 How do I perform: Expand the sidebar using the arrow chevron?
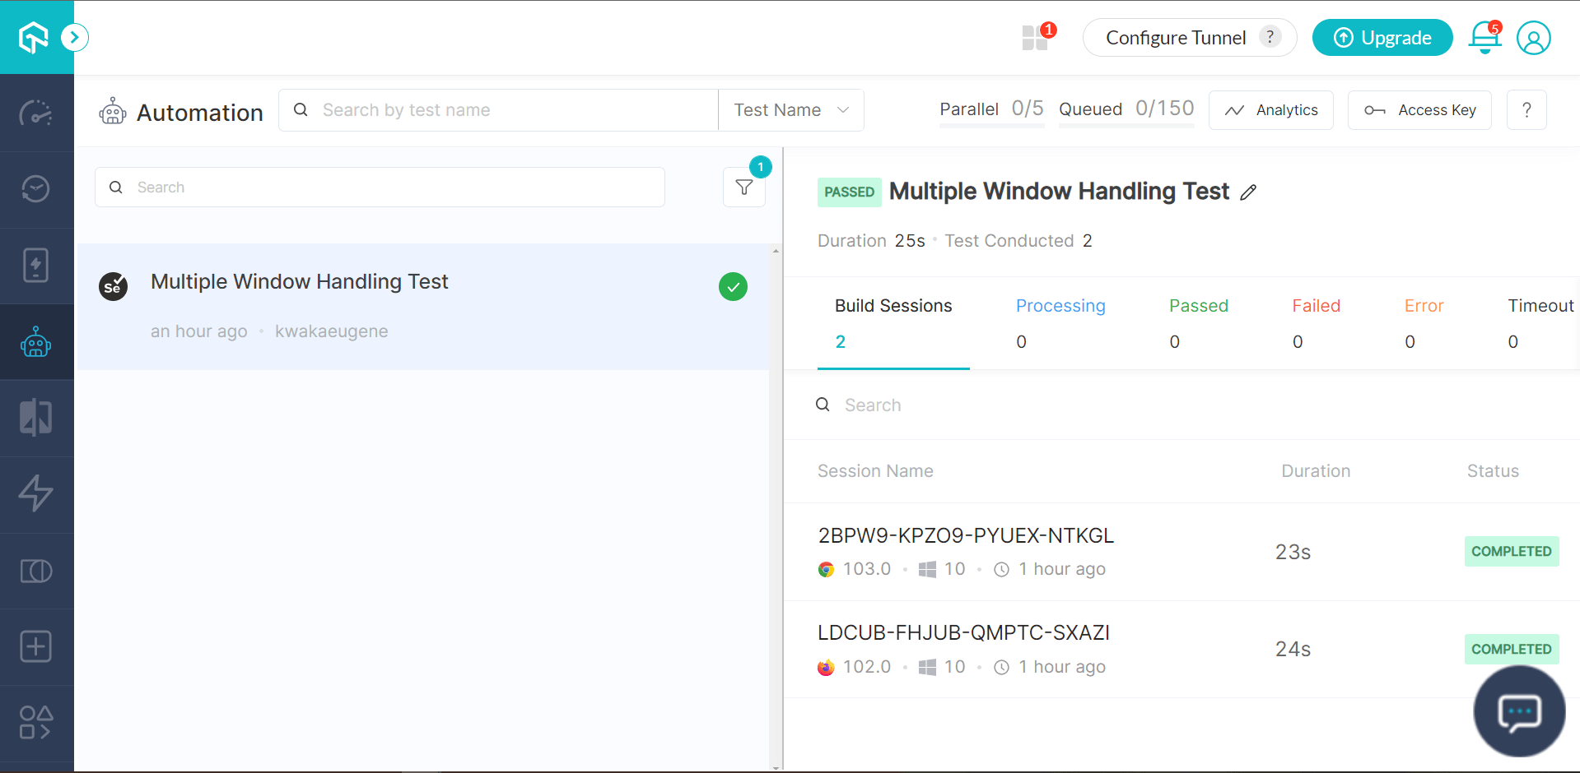75,37
